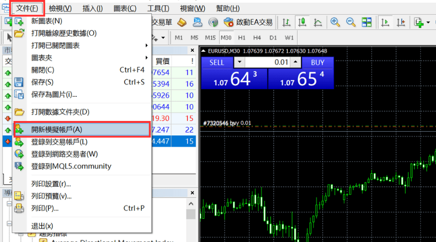The image size is (436, 242).
Task: Toggle the 啟動EA交易 auto trading button
Action: point(248,22)
